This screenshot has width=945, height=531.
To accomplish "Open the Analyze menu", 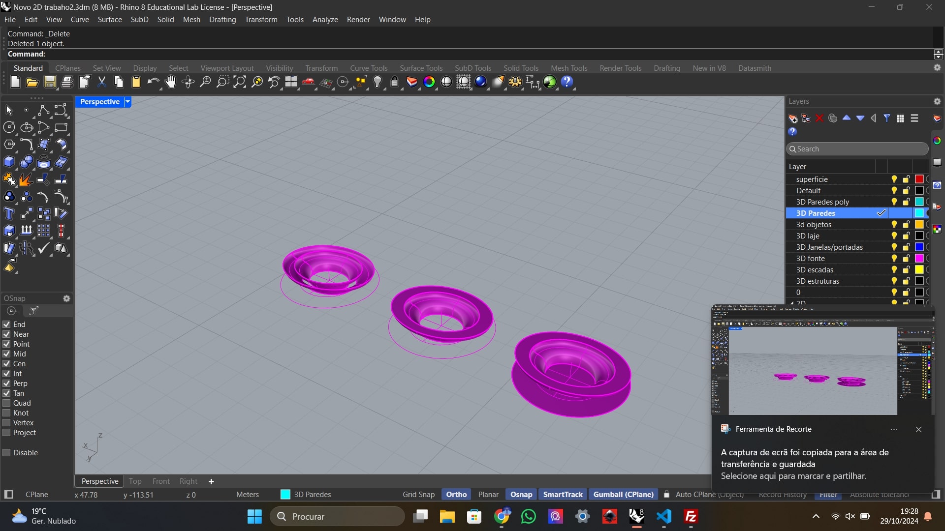I will [x=325, y=20].
